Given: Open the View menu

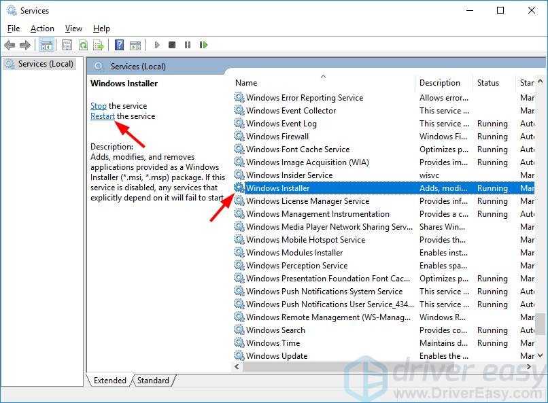Looking at the screenshot, I should [73, 29].
